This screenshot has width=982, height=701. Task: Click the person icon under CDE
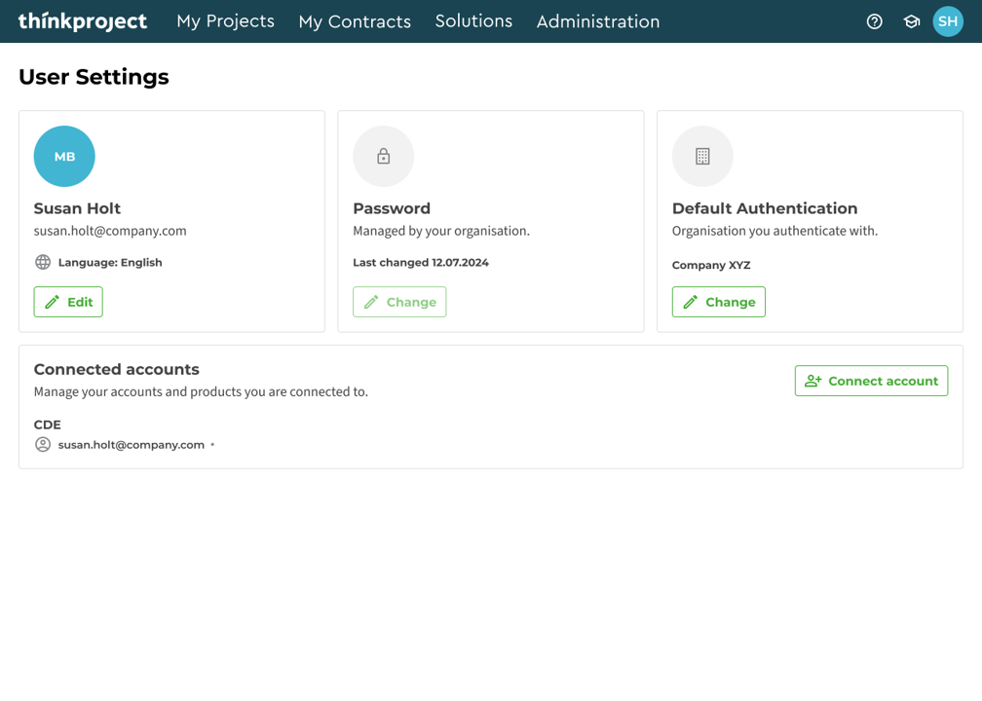[43, 445]
